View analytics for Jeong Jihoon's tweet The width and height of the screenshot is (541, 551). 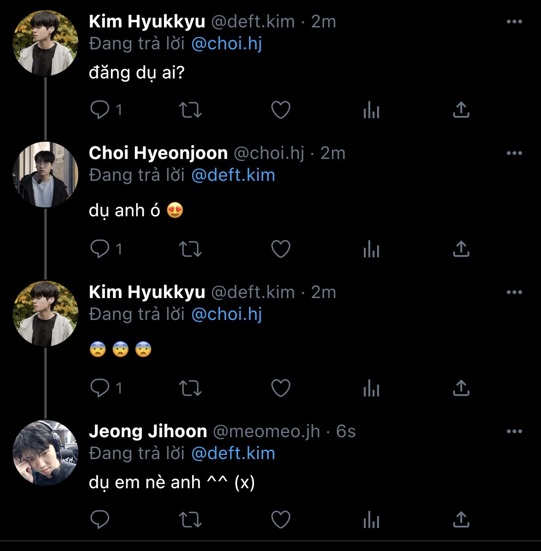371,520
